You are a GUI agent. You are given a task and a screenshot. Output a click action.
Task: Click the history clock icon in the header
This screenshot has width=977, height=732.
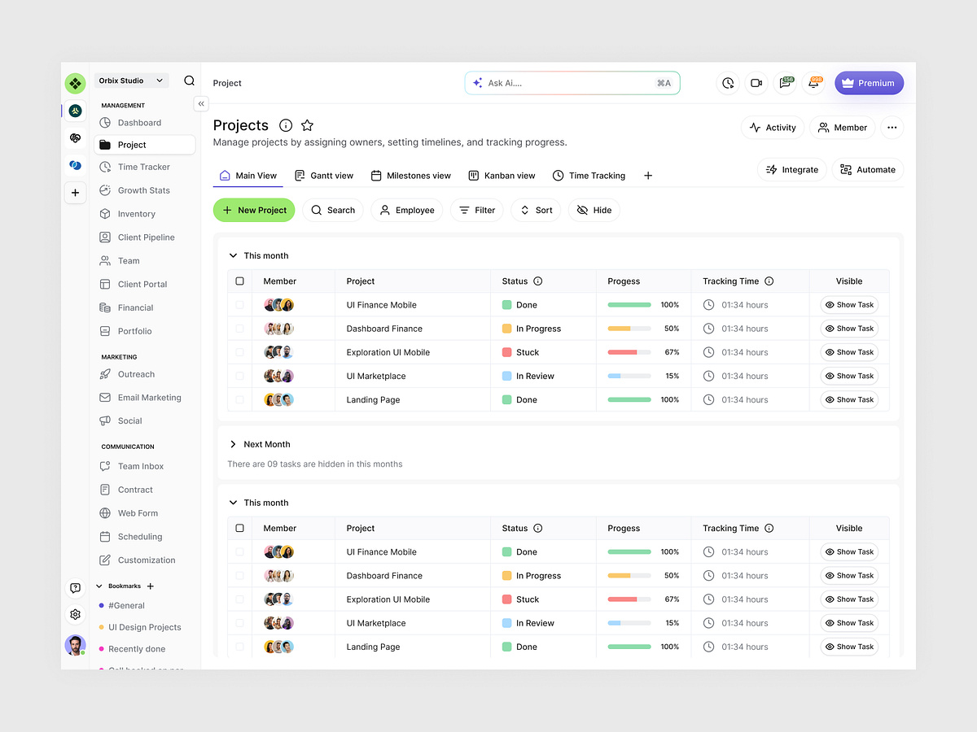point(727,83)
